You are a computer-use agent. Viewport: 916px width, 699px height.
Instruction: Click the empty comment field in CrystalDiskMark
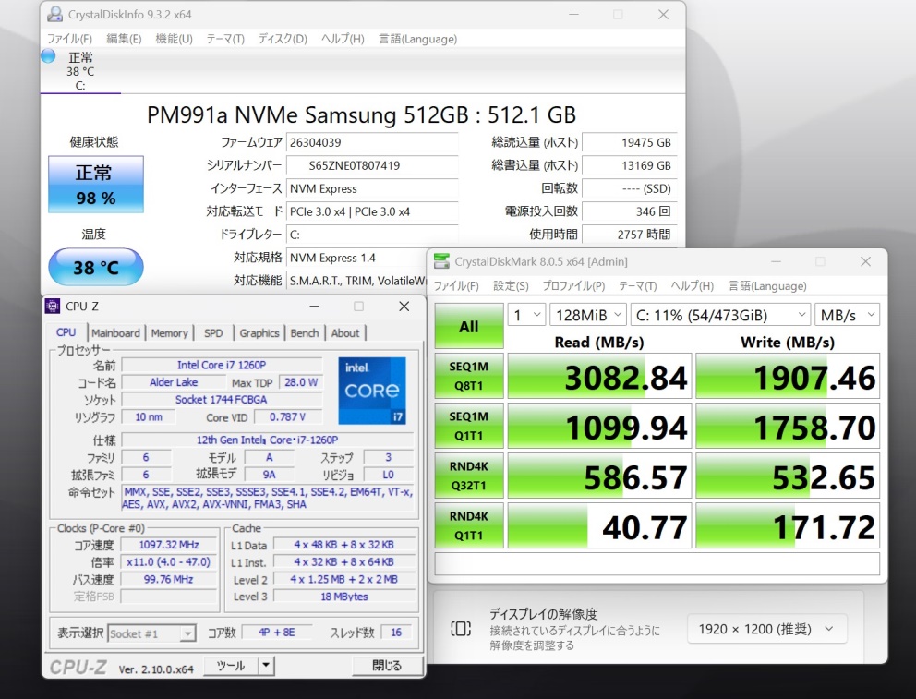click(657, 563)
